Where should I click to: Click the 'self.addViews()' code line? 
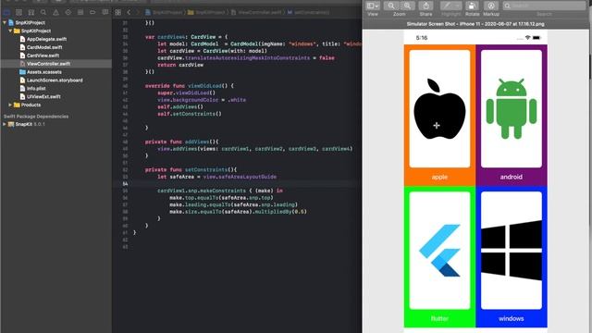[180, 107]
